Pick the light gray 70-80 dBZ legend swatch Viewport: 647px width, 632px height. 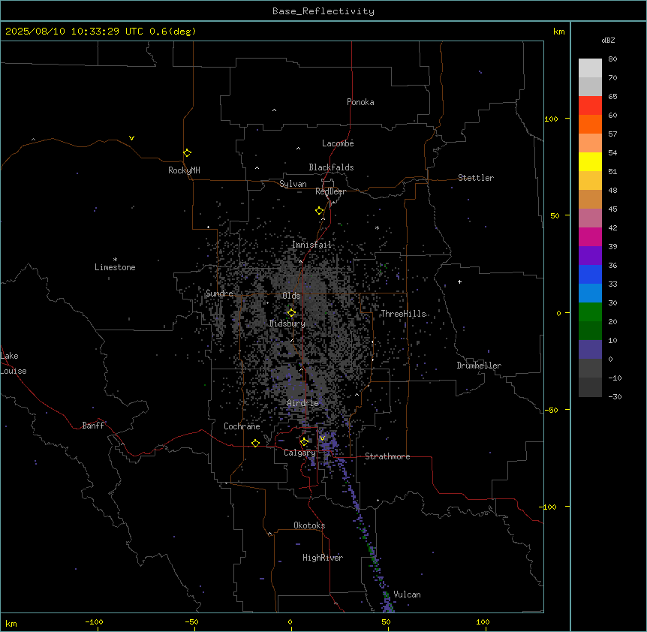click(590, 68)
